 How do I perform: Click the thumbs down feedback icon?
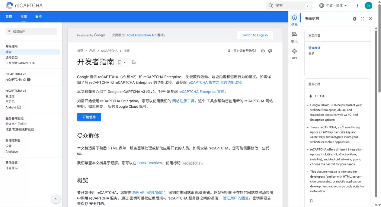(270, 51)
